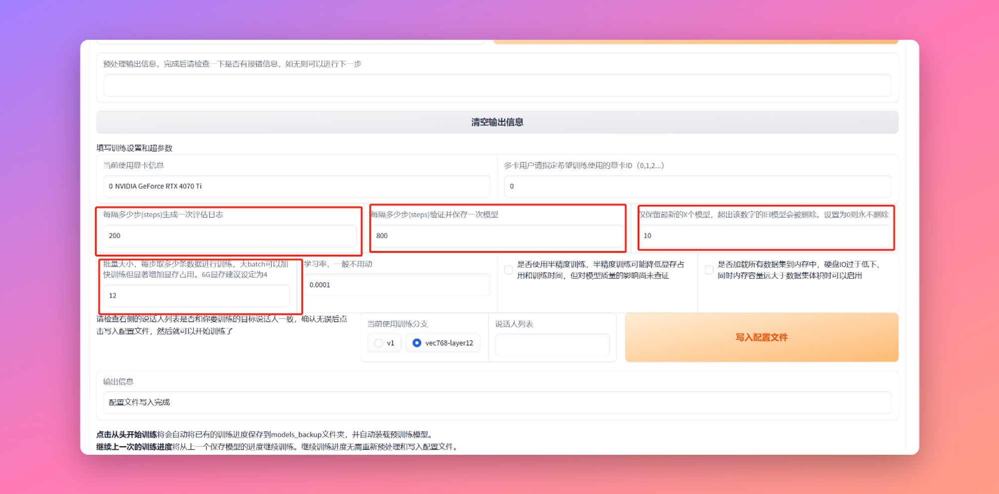Viewport: 999px width, 494px height.
Task: Click the partially visible orange button at top
Action: pos(695,42)
